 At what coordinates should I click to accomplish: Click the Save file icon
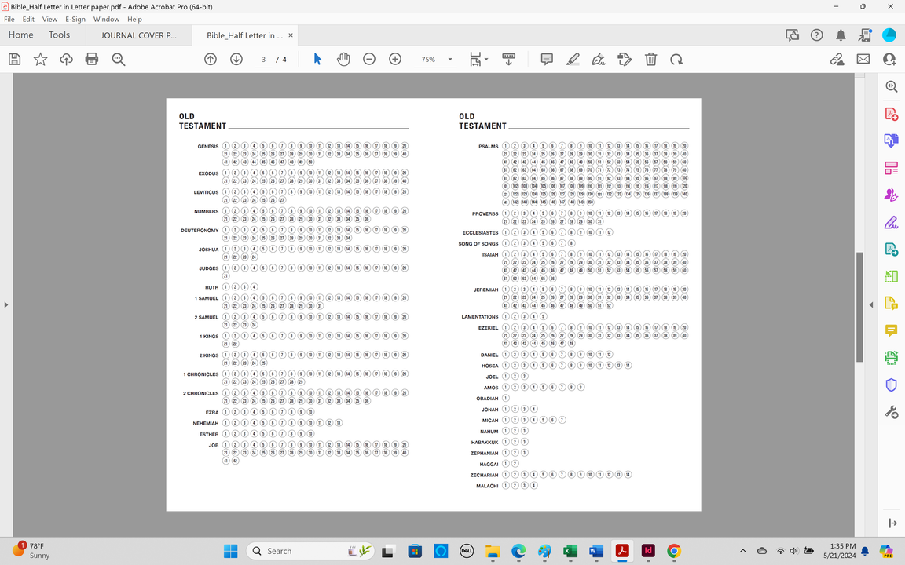14,60
